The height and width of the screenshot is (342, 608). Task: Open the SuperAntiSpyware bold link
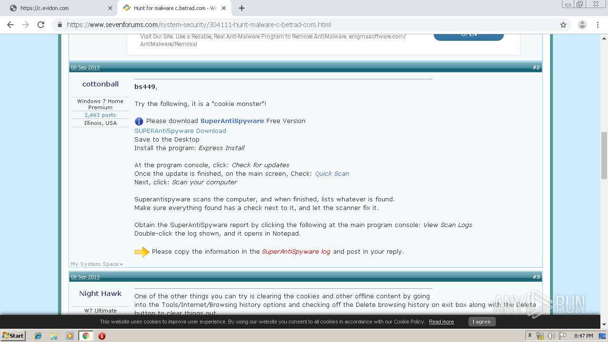point(232,121)
